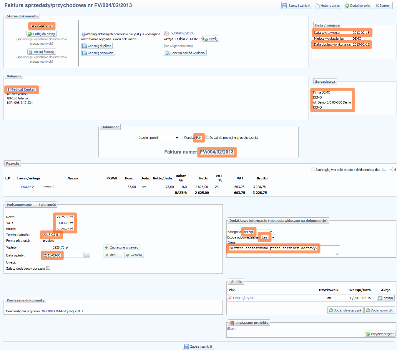Expand the Kategoria dropdown
The image size is (402, 350).
coord(271,232)
